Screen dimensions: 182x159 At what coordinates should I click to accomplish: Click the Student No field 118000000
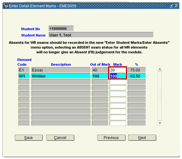(61, 29)
